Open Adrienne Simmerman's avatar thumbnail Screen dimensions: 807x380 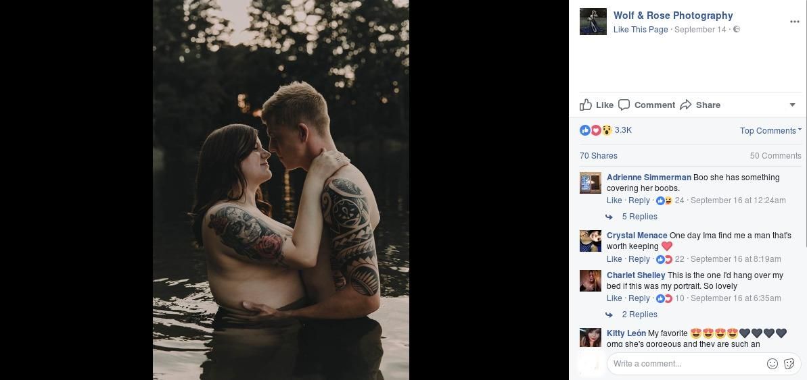(x=591, y=183)
